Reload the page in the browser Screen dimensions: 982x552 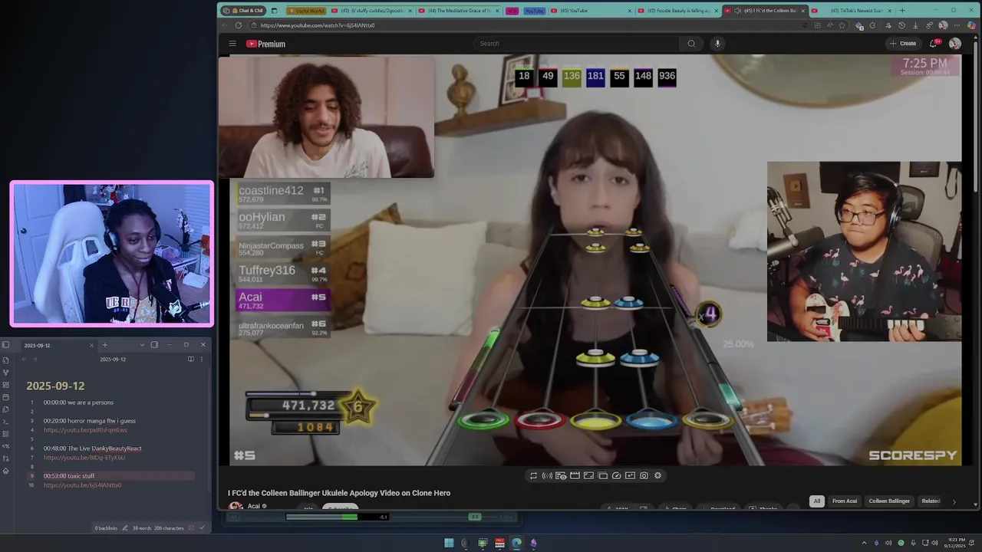(239, 25)
